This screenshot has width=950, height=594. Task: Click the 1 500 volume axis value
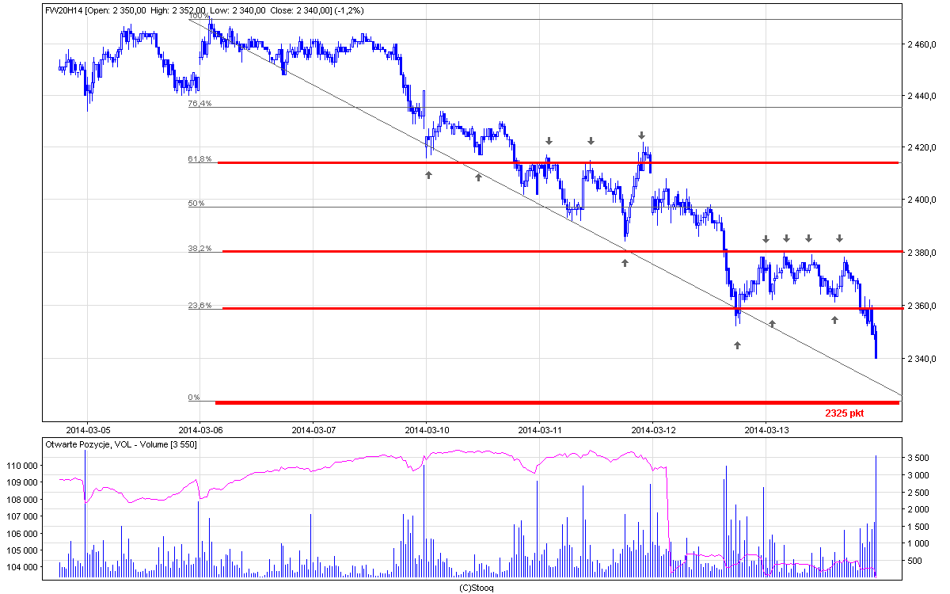[x=918, y=527]
